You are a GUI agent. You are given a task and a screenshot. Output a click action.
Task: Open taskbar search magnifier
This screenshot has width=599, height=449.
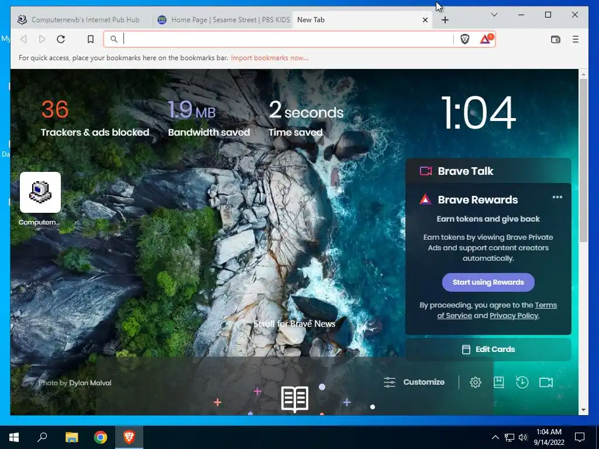(x=42, y=437)
